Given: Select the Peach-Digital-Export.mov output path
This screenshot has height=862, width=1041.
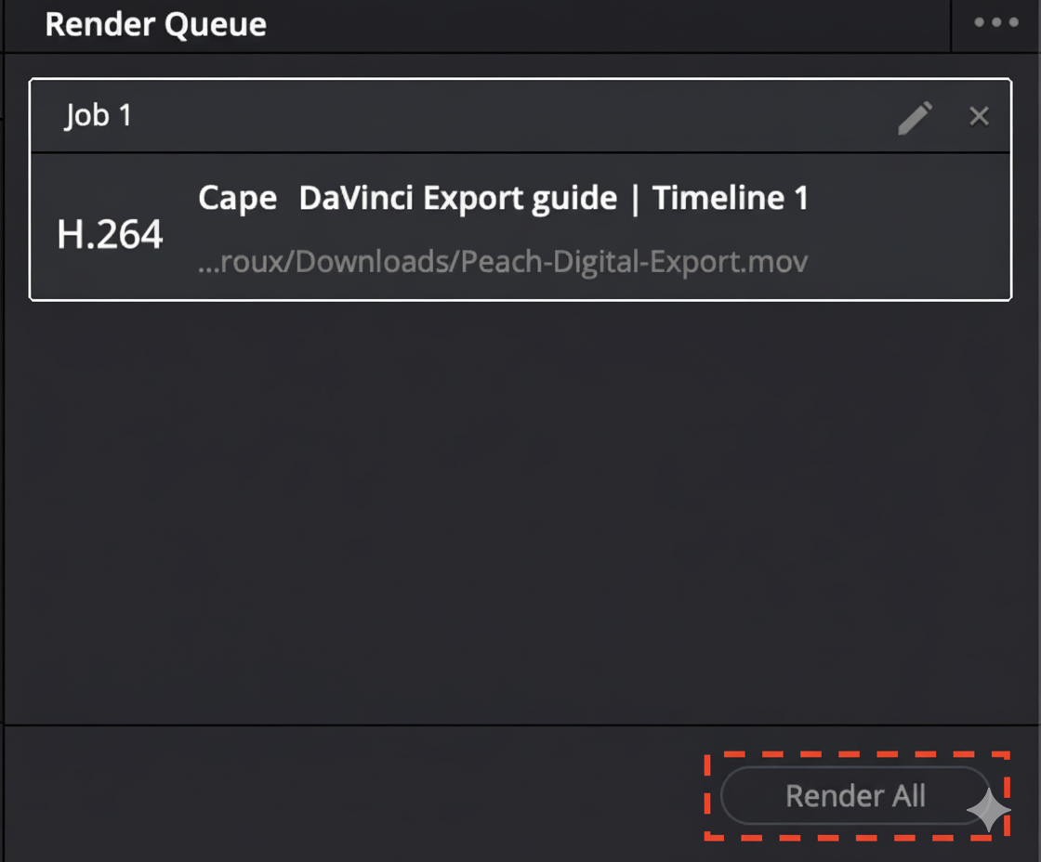Looking at the screenshot, I should tap(504, 261).
